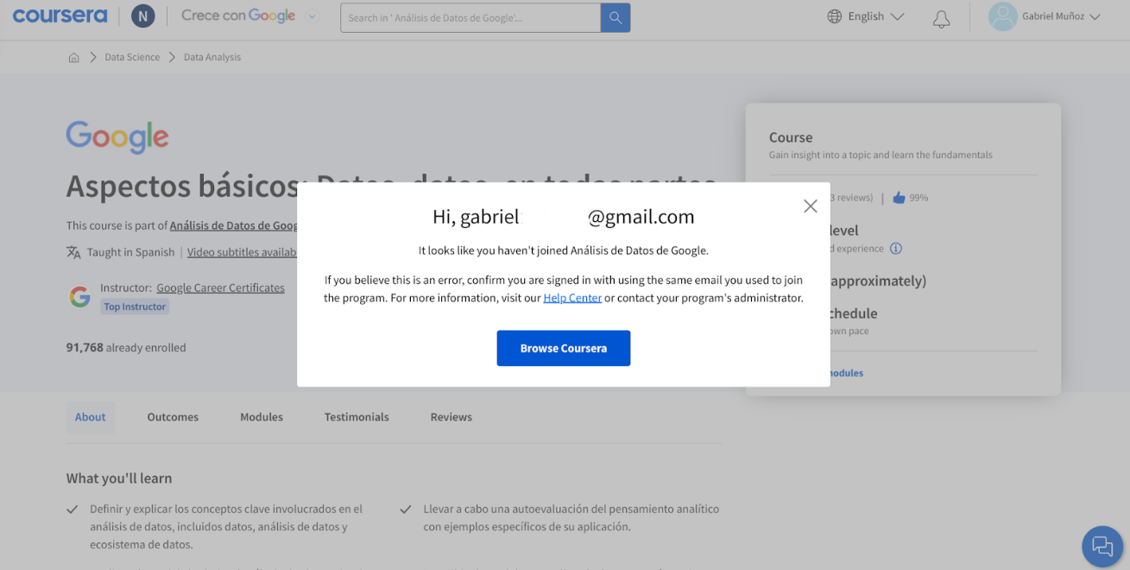Click the Browse Coursera button
The width and height of the screenshot is (1130, 570).
(563, 348)
